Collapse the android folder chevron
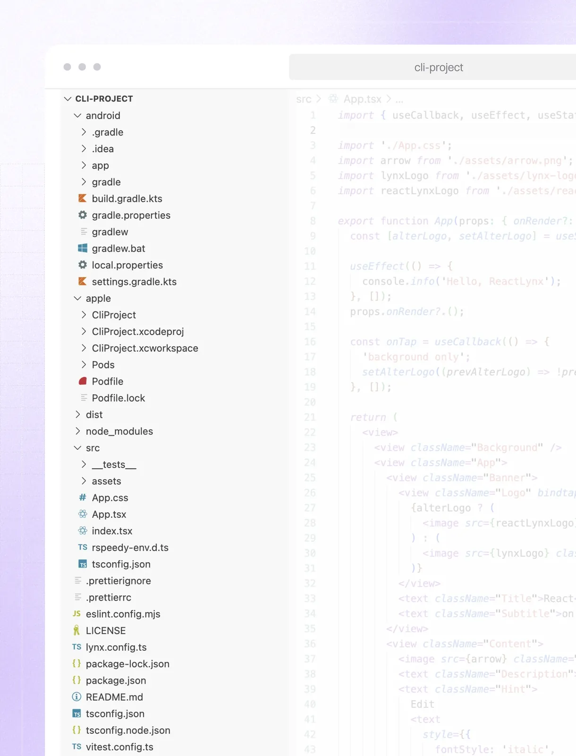Image resolution: width=576 pixels, height=756 pixels. click(78, 115)
